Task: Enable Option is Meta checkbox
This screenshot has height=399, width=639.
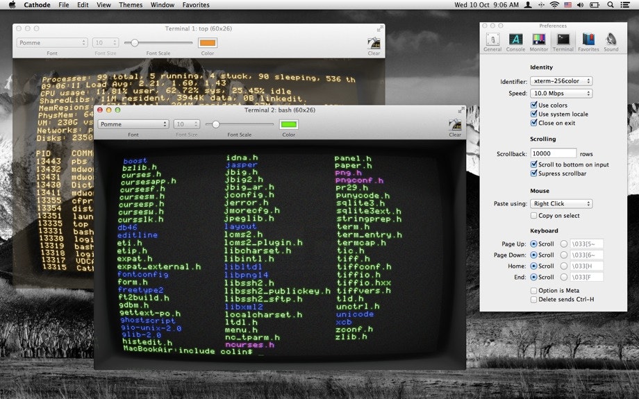Action: point(533,290)
